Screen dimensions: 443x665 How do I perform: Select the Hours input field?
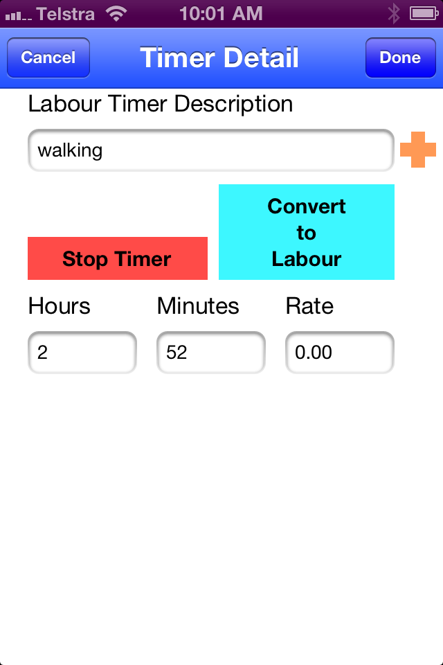pyautogui.click(x=82, y=353)
